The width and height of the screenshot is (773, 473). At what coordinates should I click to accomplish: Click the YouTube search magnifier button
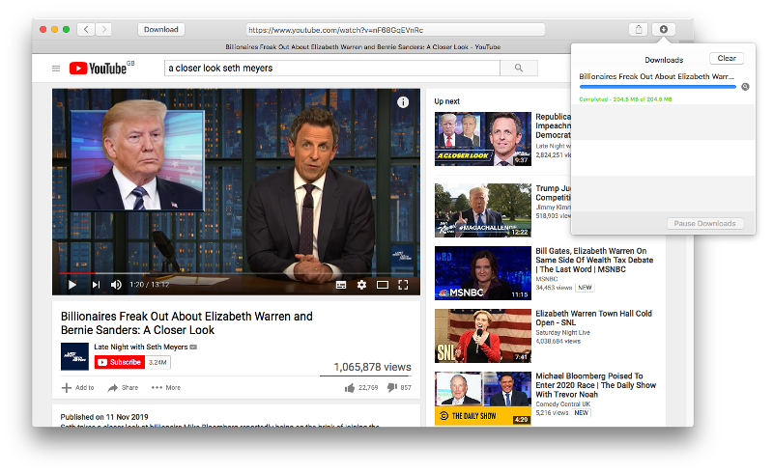(x=519, y=68)
